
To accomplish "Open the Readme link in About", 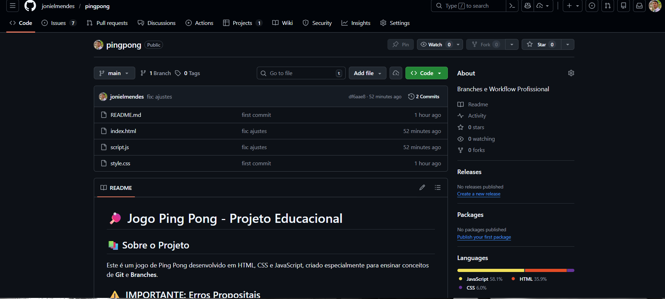I will tap(473, 105).
